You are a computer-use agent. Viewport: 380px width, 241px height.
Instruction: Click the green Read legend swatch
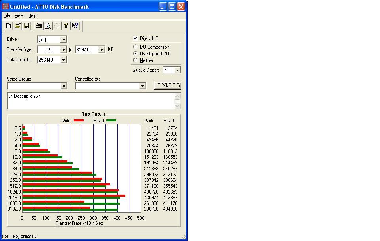tap(112, 120)
